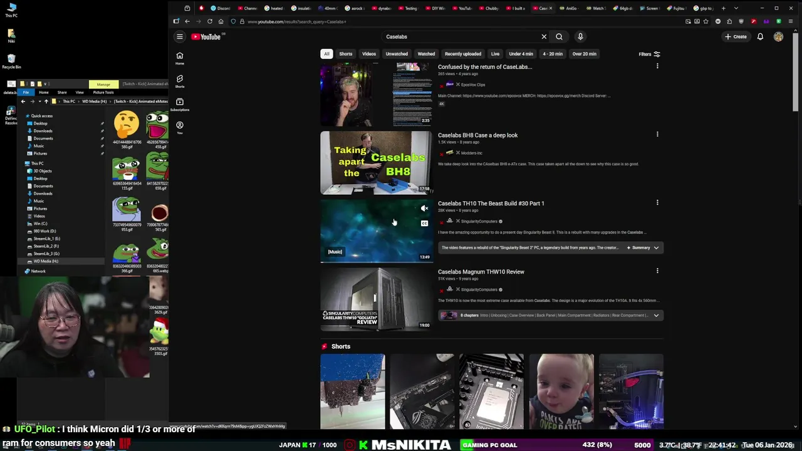
Task: Select the Unwatched filter chip
Action: pyautogui.click(x=397, y=54)
